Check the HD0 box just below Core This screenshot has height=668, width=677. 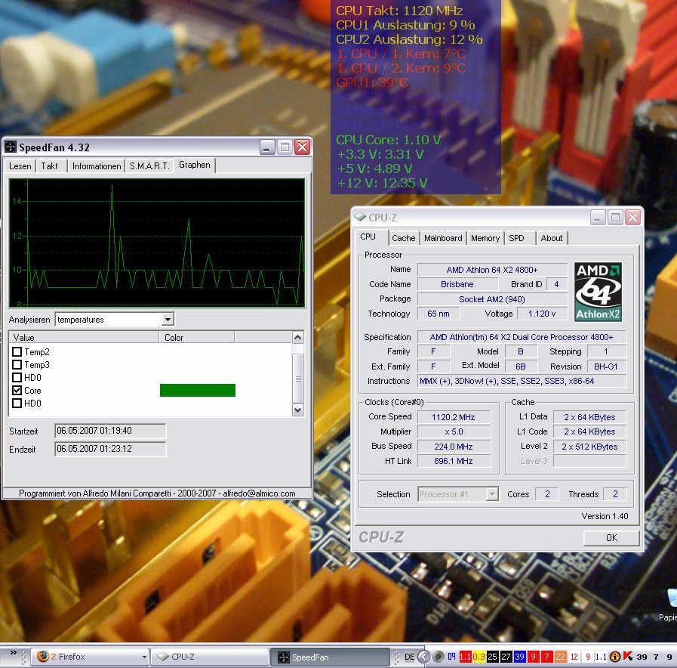click(x=17, y=403)
